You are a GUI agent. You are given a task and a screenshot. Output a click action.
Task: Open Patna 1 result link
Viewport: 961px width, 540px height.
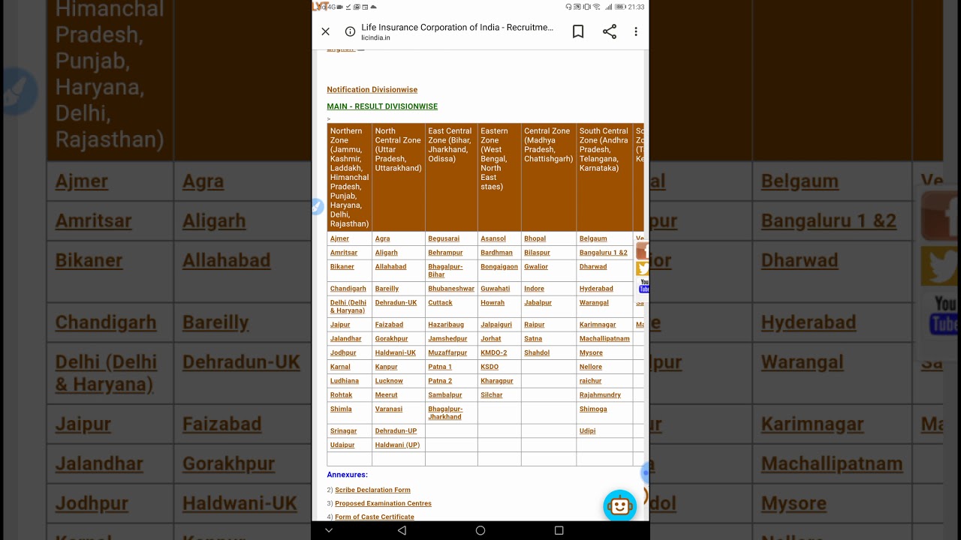(x=440, y=367)
